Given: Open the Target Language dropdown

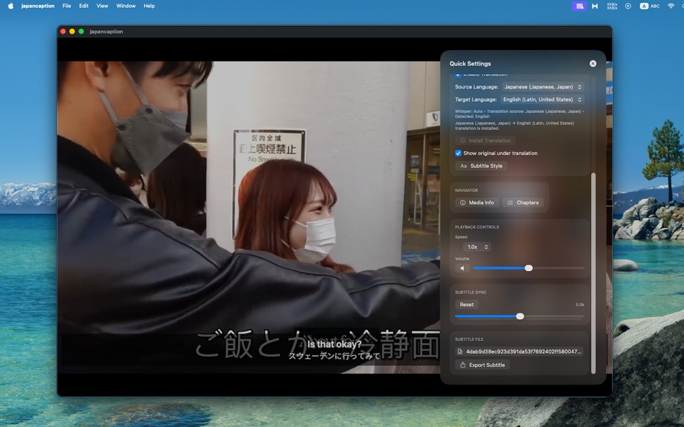Looking at the screenshot, I should click(x=540, y=99).
